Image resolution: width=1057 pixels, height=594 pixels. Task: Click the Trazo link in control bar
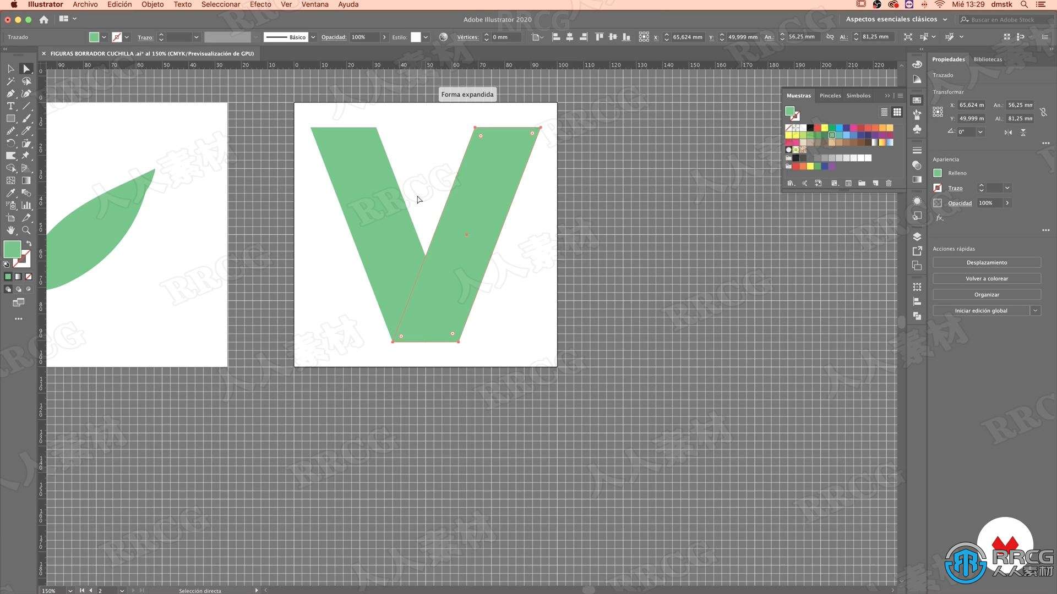pyautogui.click(x=145, y=37)
